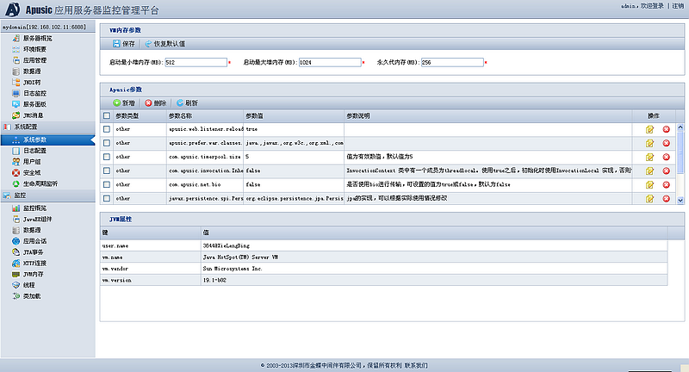This screenshot has height=372, width=689.
Task: Click 保存 to save VM memory settings
Action: tap(124, 43)
